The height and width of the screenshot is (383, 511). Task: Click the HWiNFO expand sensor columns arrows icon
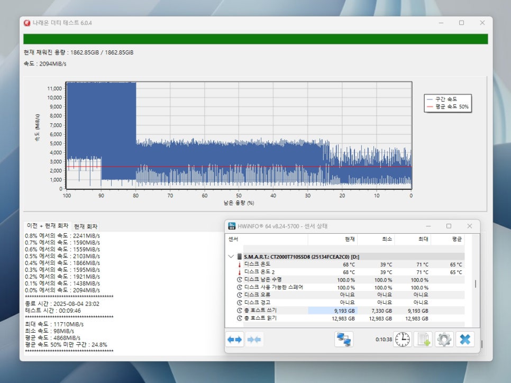coord(235,339)
